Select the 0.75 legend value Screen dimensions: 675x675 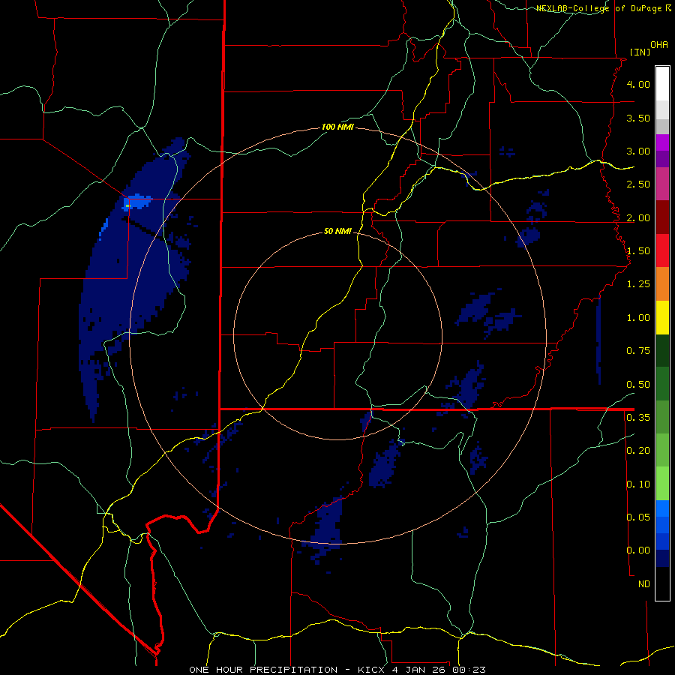[638, 350]
